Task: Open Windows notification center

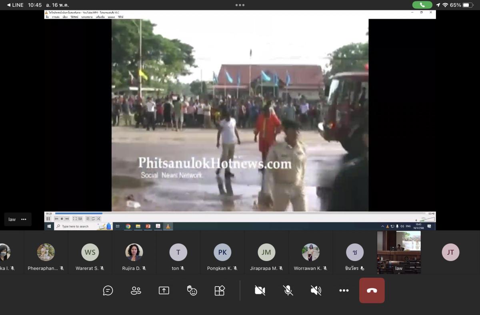Action: point(429,226)
